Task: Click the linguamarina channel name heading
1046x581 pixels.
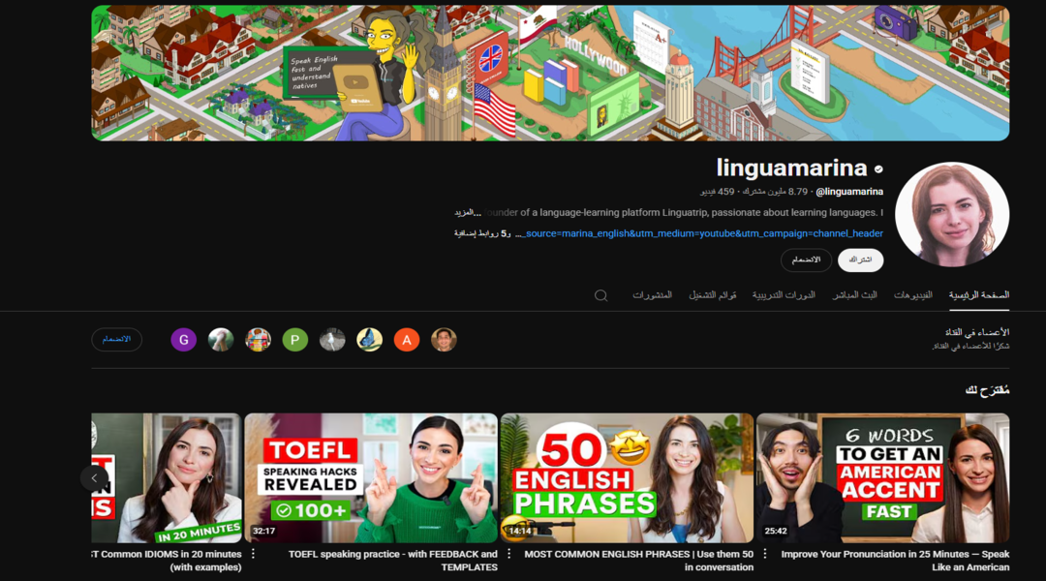Action: tap(791, 168)
